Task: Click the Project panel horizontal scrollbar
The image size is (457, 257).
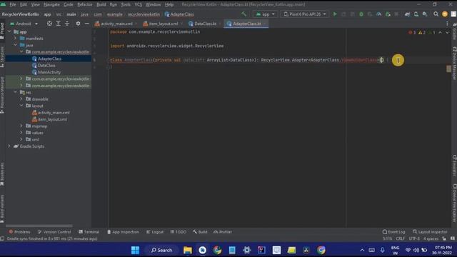Action: [x=39, y=226]
